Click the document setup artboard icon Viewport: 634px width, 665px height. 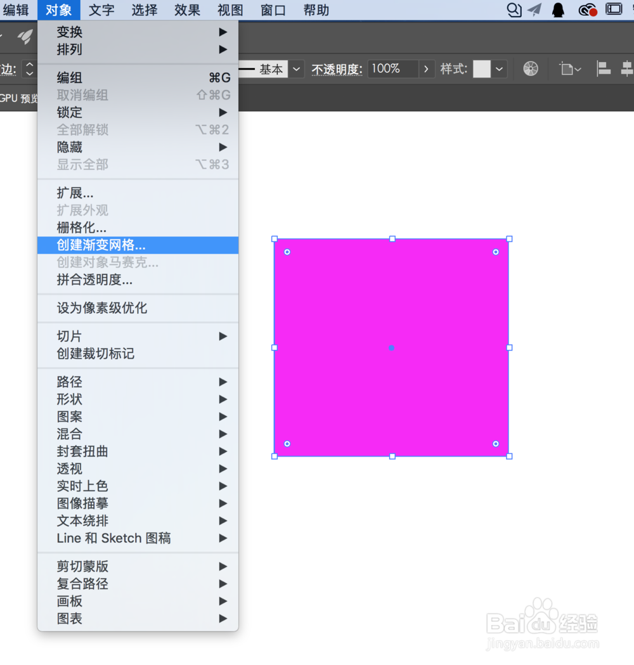pos(567,68)
